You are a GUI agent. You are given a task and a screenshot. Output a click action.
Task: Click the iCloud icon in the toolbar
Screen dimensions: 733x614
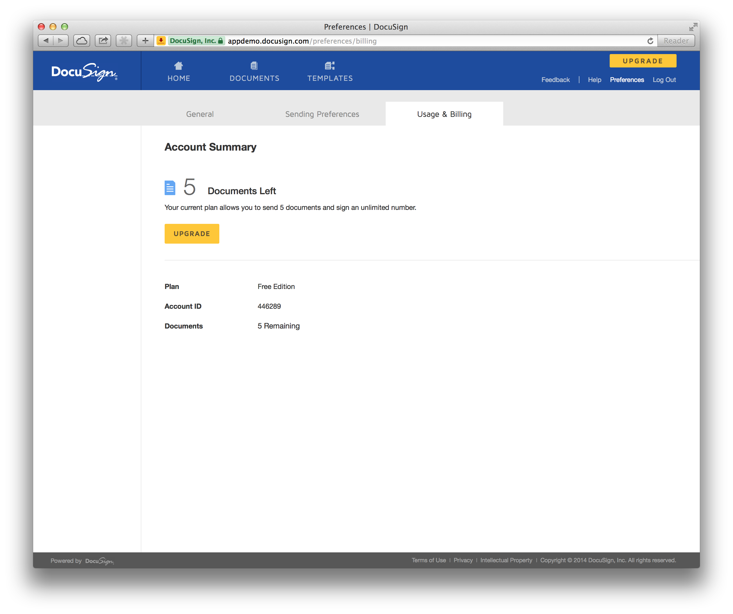pyautogui.click(x=82, y=40)
